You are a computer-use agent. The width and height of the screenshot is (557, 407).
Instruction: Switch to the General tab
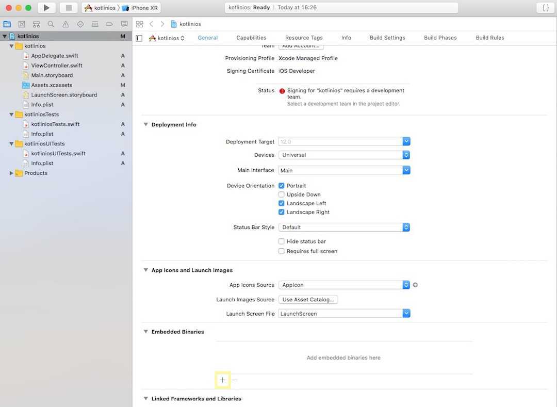[x=208, y=38]
